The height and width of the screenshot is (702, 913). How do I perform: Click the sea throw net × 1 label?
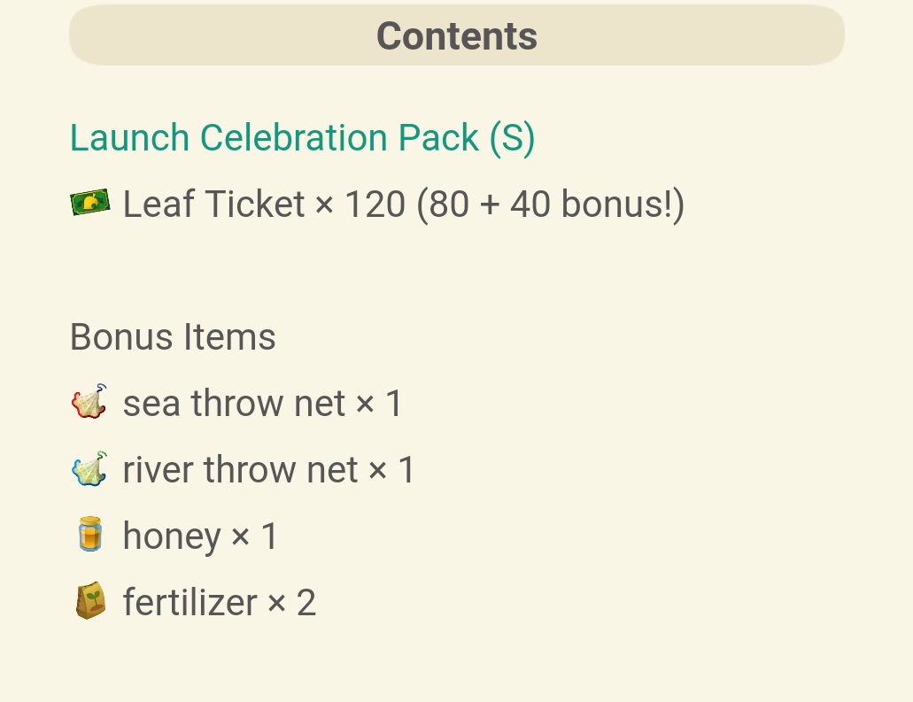[263, 404]
